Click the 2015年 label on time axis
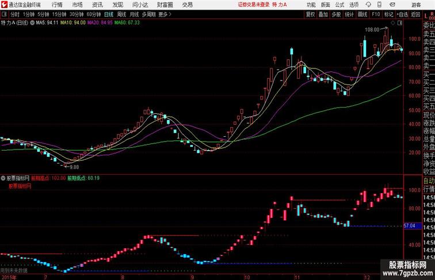Viewport: 435px width, 280px height. tap(8, 277)
